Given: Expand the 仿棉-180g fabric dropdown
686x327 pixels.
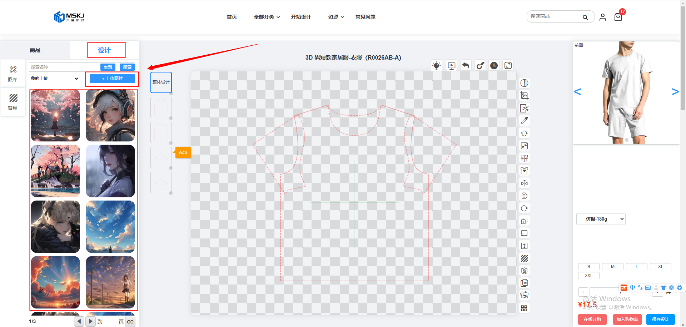Looking at the screenshot, I should (x=601, y=219).
